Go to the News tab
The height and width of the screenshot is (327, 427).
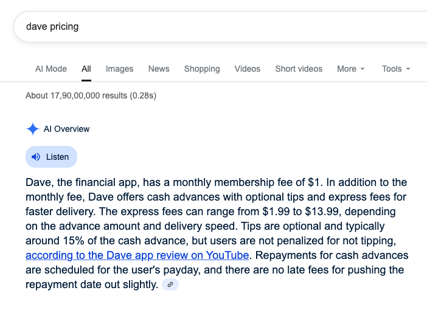point(159,69)
